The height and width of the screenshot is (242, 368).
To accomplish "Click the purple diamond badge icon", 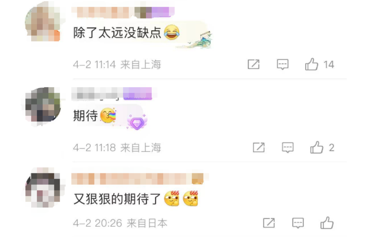I will tap(137, 122).
